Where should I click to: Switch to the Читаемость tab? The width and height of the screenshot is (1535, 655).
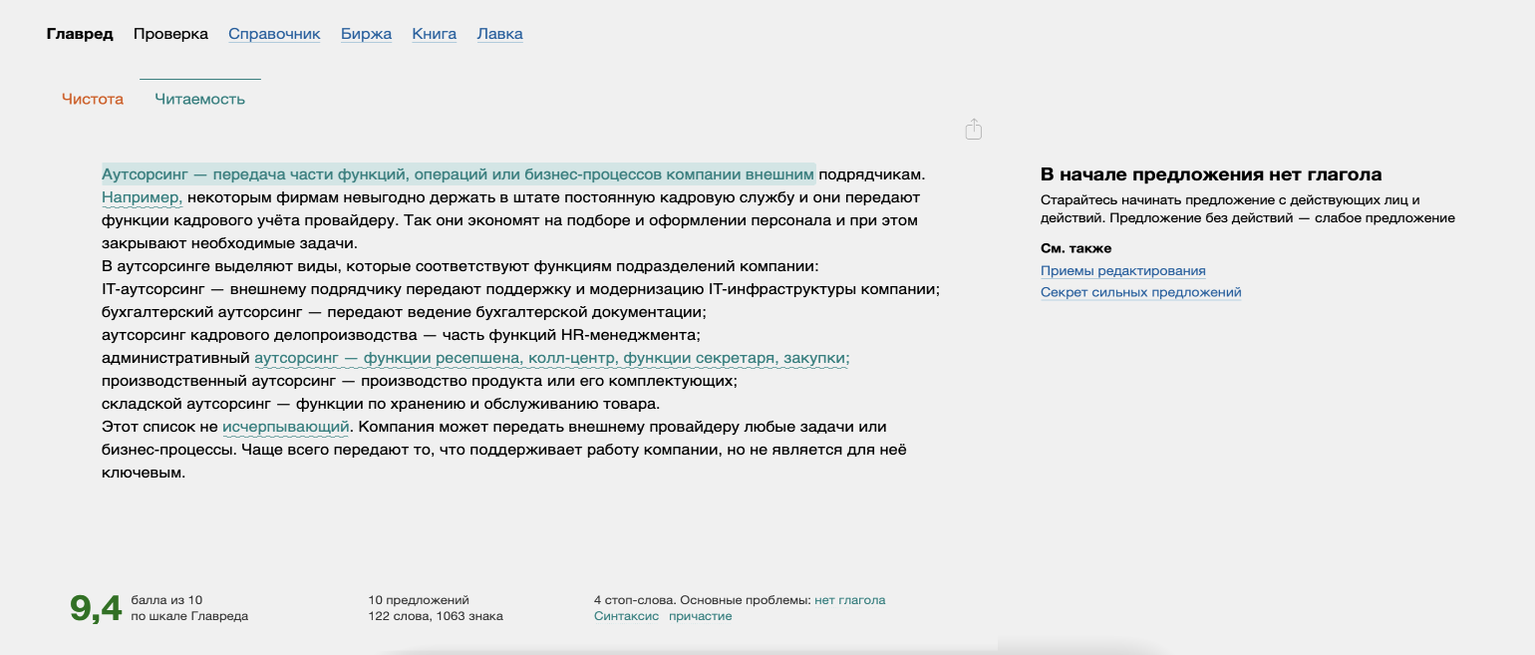tap(199, 99)
